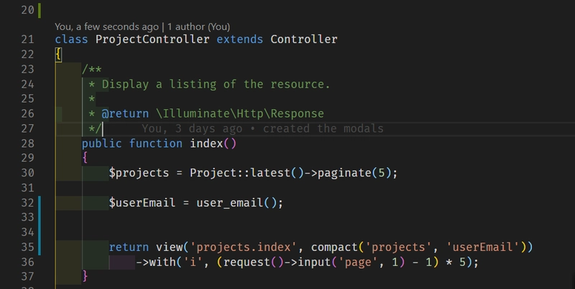Click line number 28 in the gutter
This screenshot has width=575, height=289.
click(28, 143)
